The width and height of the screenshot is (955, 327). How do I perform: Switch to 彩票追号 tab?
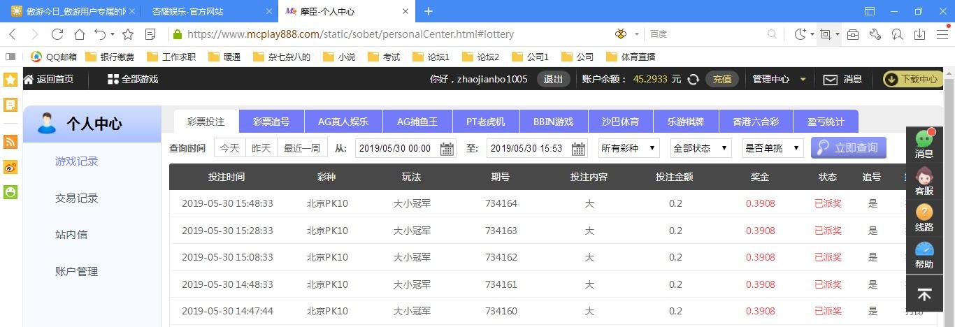(271, 122)
